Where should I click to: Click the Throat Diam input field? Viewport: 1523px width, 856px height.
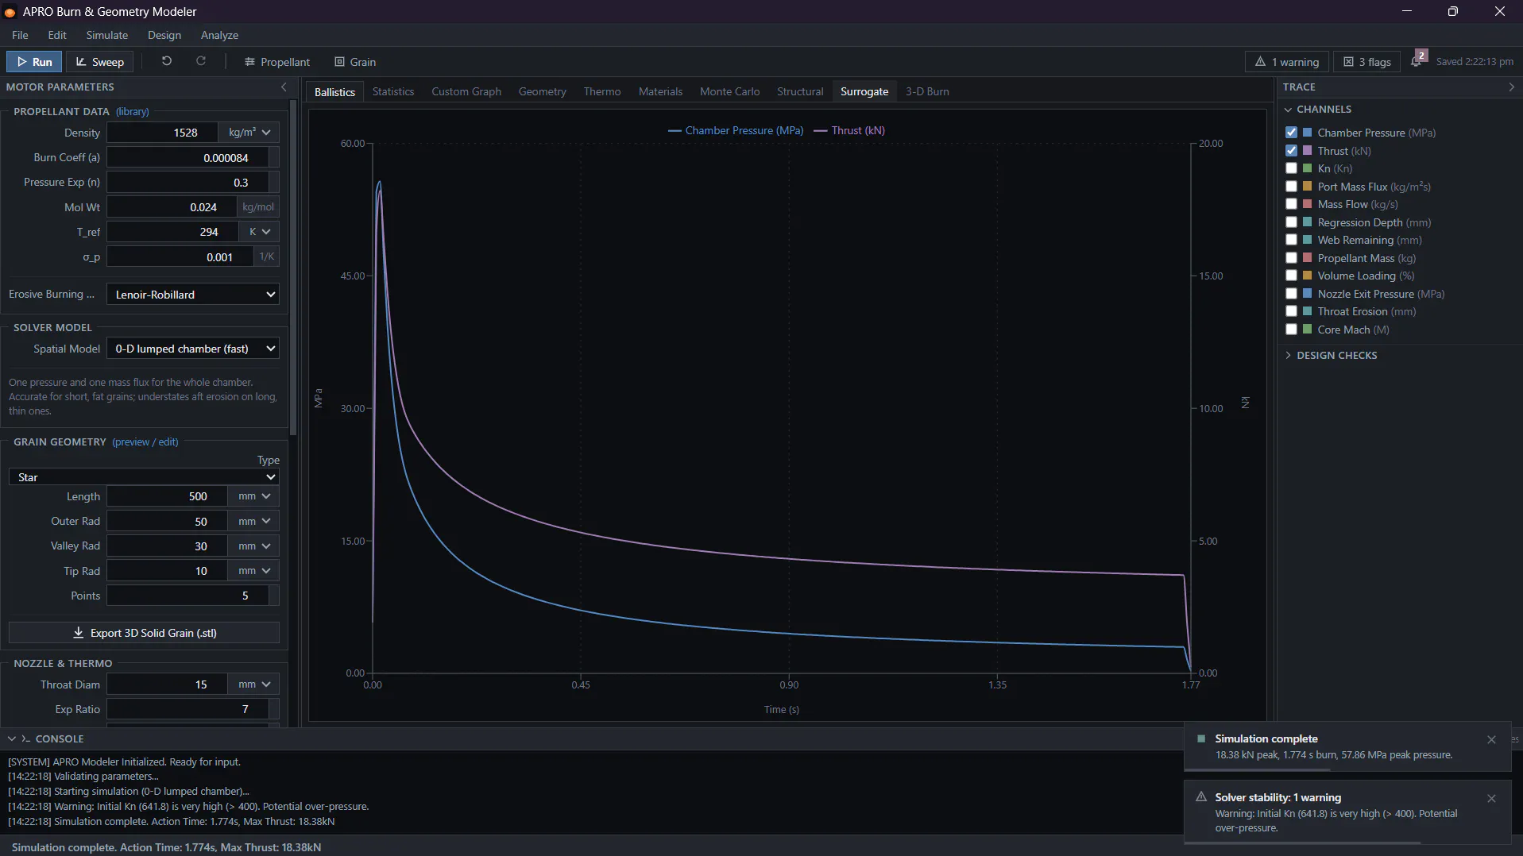(168, 684)
